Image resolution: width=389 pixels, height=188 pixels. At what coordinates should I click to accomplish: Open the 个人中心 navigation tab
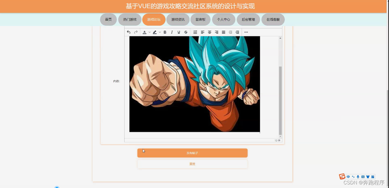[224, 19]
